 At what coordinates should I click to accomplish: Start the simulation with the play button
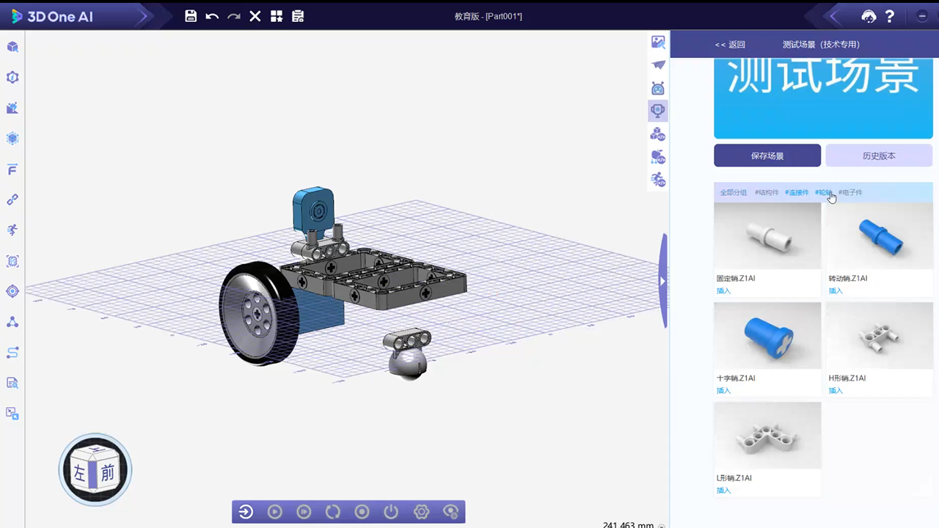pyautogui.click(x=274, y=511)
